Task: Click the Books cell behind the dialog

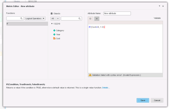Action: pos(17,1)
